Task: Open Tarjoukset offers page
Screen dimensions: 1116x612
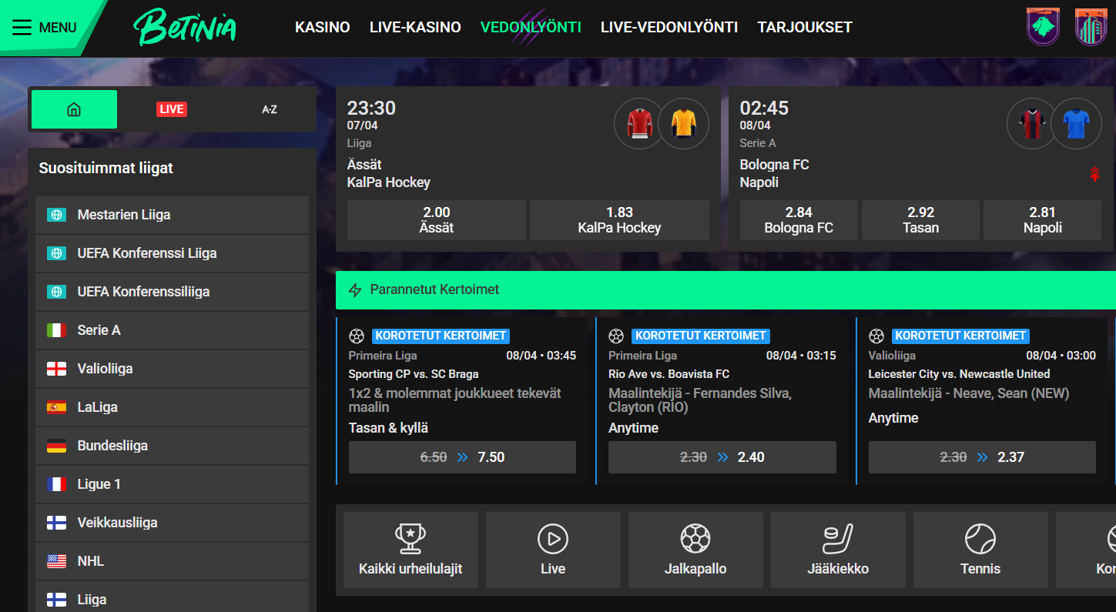Action: tap(805, 28)
